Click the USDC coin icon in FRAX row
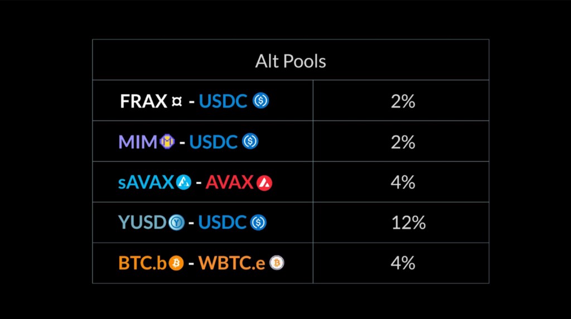 click(261, 100)
